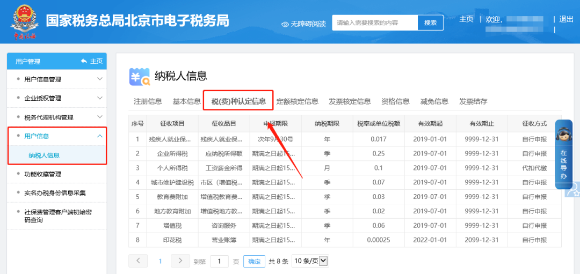Click tax rate 0.00025 cell
580x274 pixels.
click(379, 240)
